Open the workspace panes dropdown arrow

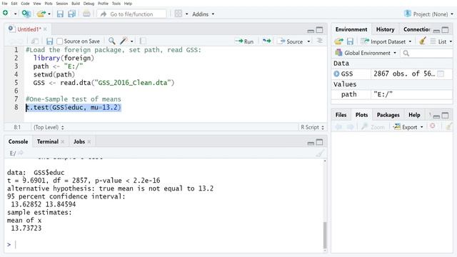(x=186, y=14)
